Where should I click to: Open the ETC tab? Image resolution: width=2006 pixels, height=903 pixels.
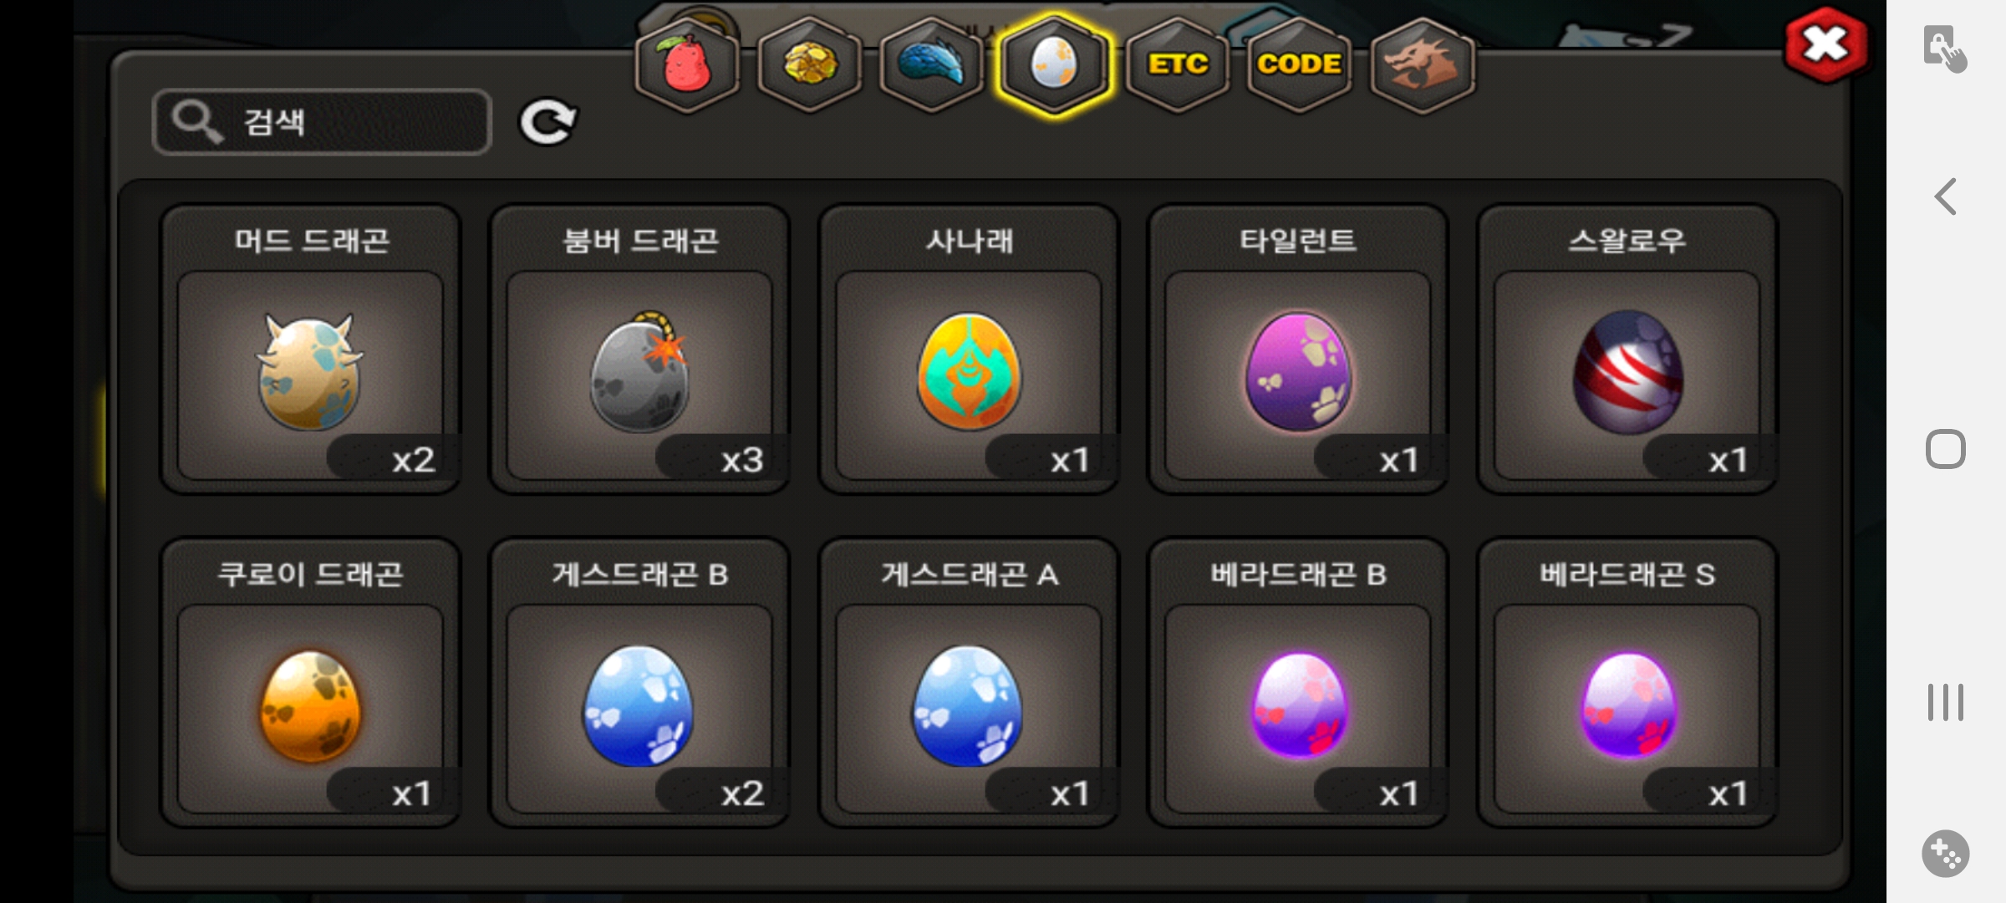pos(1178,65)
